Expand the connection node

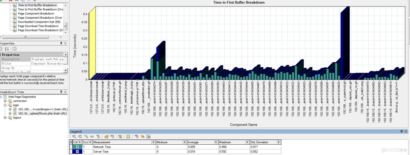[5, 101]
